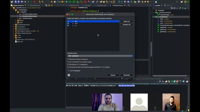Click the New file wizard toolbar icon
200x112 pixels.
click(x=12, y=2)
